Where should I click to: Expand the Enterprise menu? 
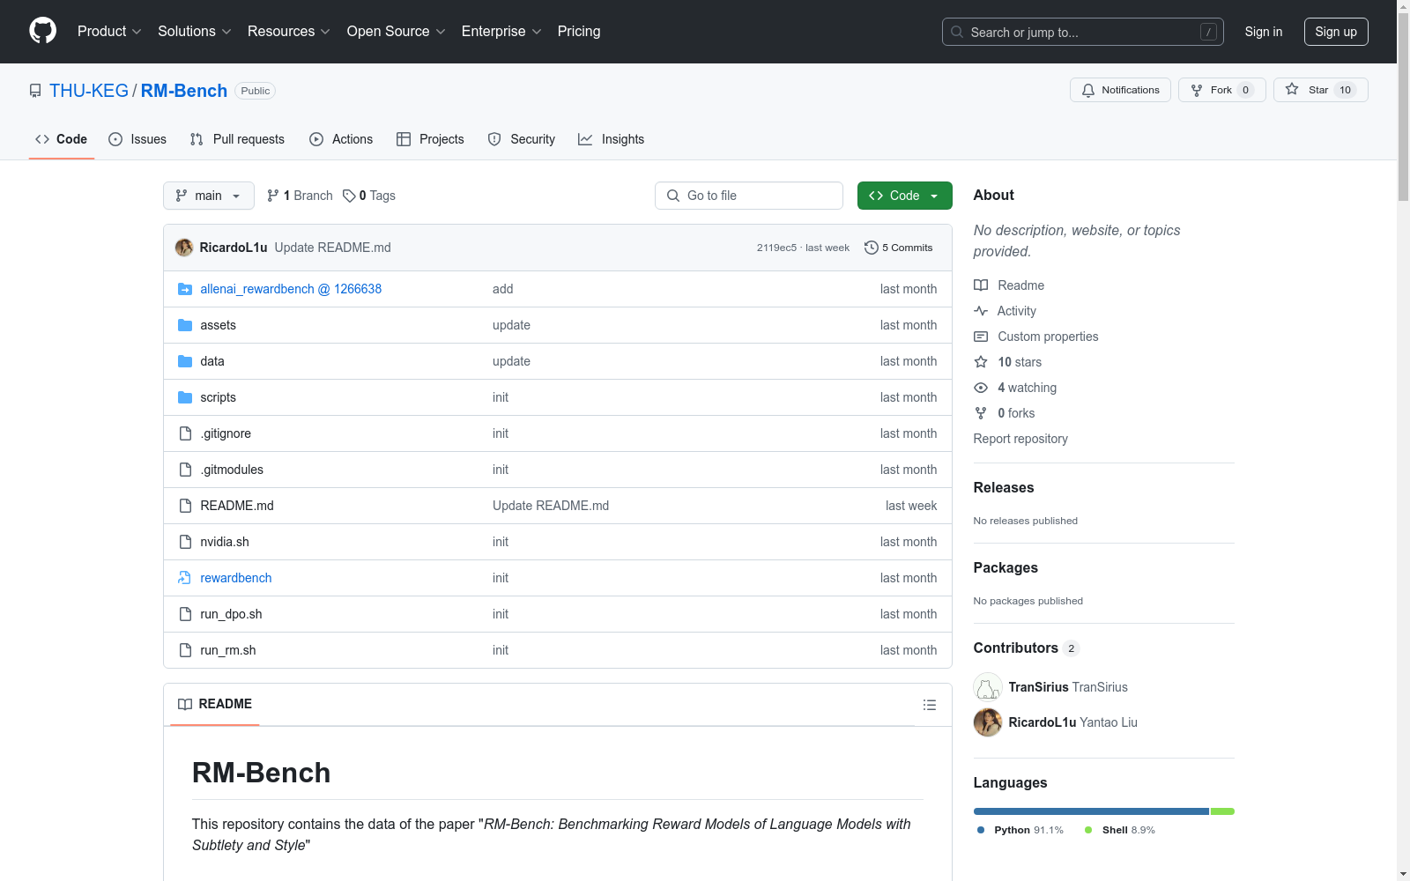[502, 31]
